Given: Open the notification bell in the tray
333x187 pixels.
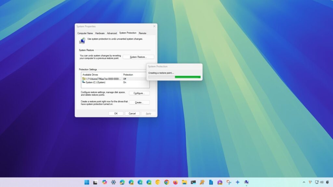Looking at the screenshot, I should click(327, 182).
